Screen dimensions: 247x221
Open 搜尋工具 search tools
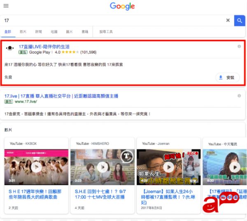106,32
